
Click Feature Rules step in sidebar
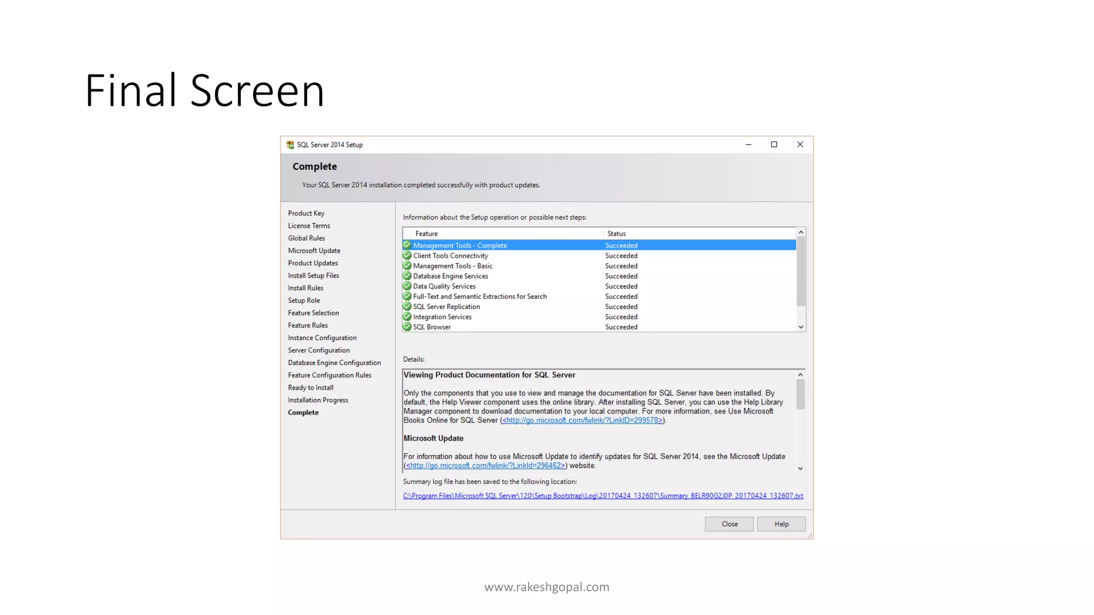click(x=308, y=325)
